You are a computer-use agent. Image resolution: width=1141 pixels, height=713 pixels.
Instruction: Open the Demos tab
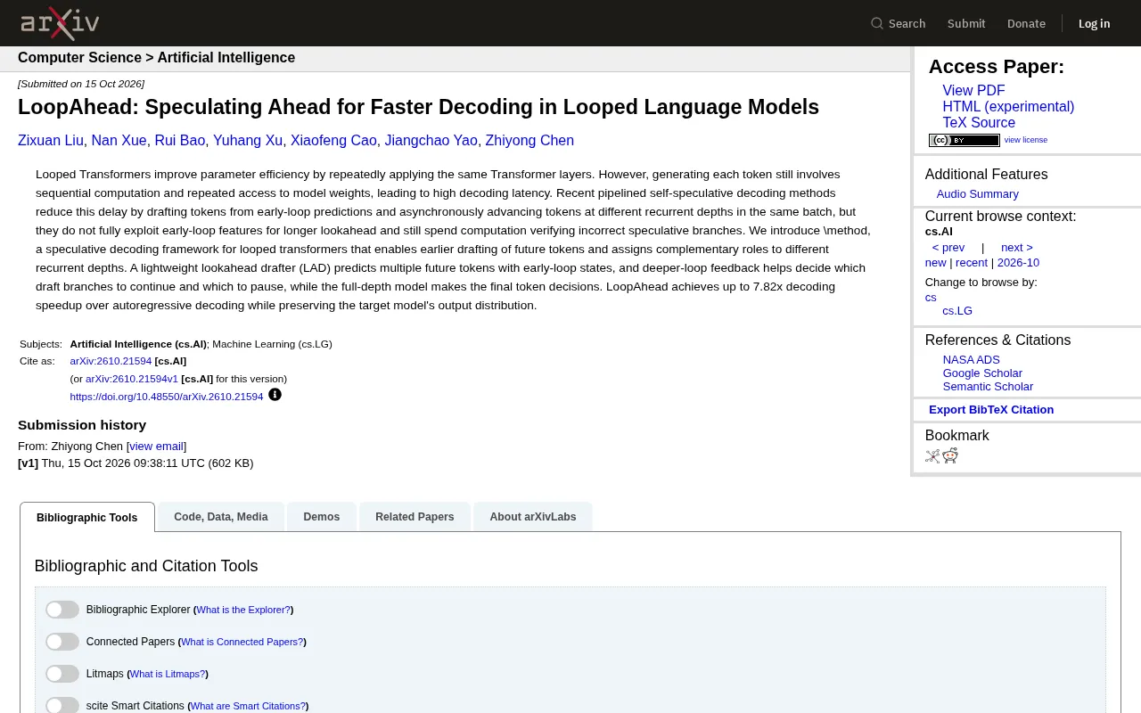tap(322, 517)
